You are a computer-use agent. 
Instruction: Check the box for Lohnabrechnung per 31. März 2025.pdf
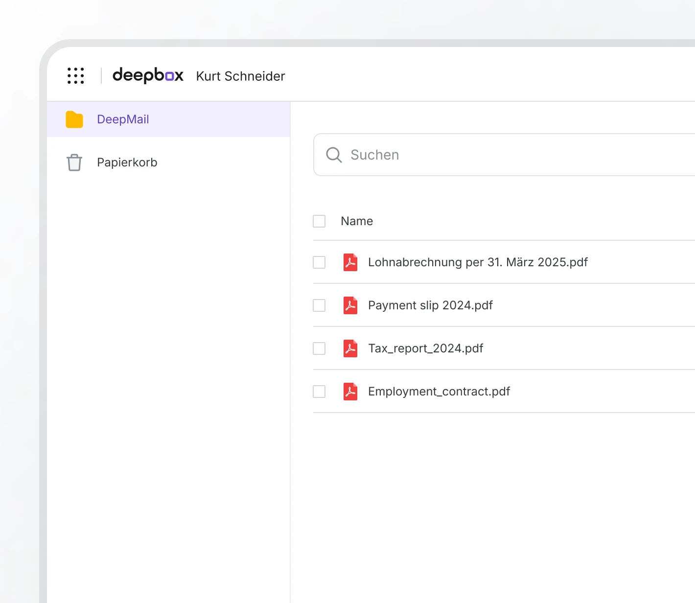[x=319, y=262]
